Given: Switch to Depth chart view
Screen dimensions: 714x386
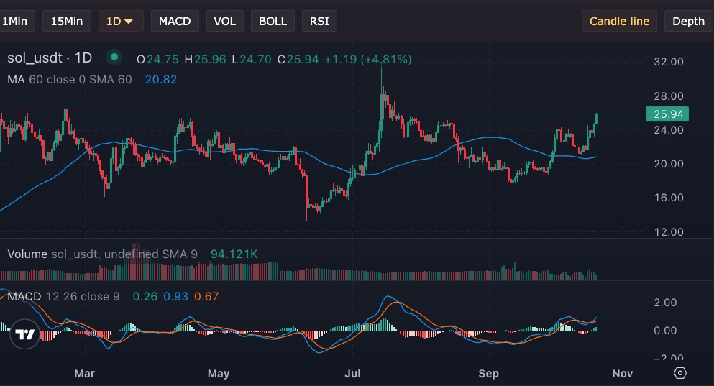Looking at the screenshot, I should pyautogui.click(x=689, y=22).
